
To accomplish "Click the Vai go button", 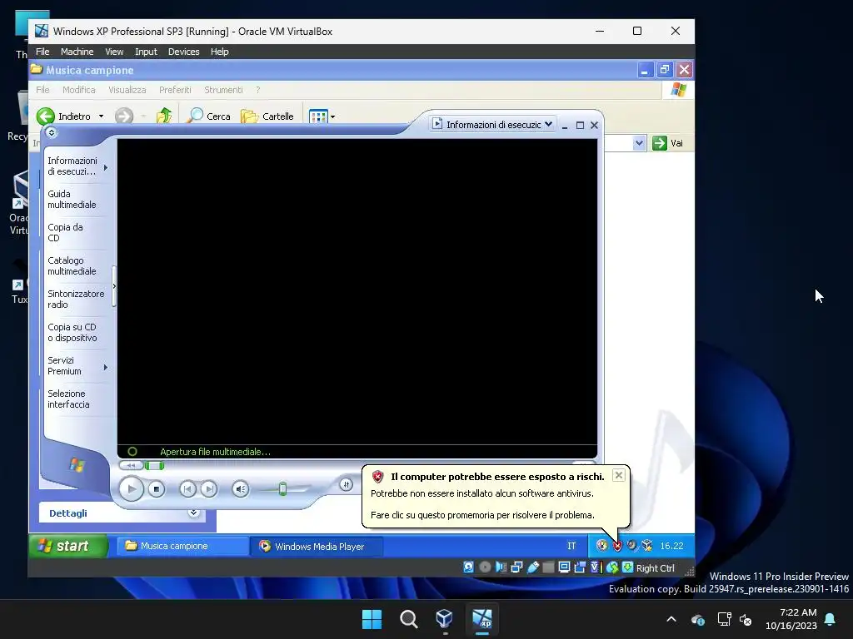I will 668,143.
